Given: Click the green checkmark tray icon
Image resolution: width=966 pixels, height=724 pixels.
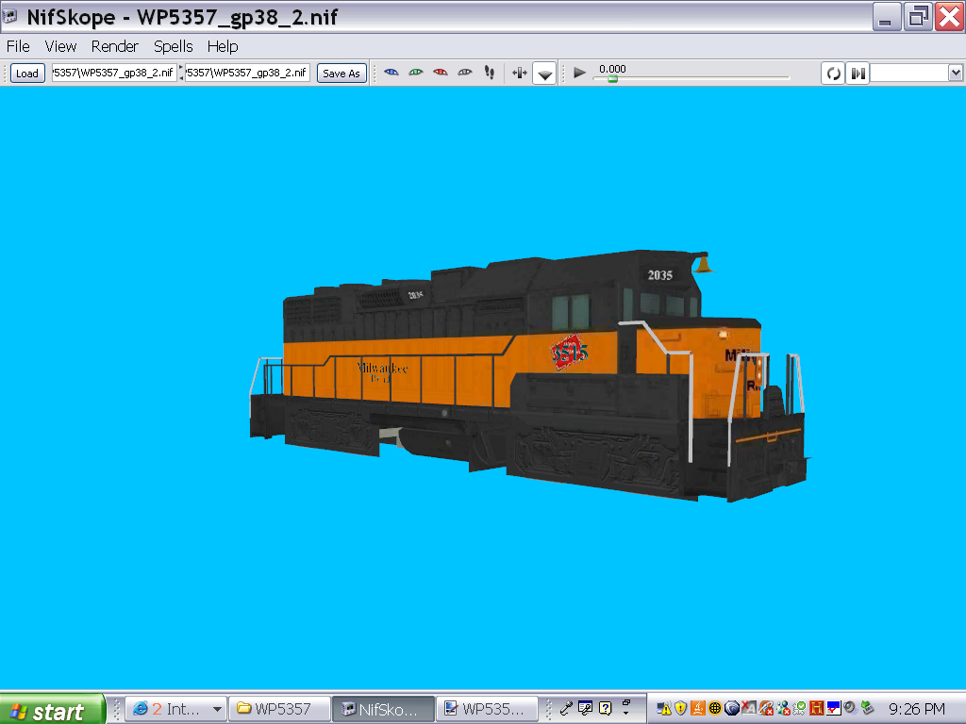Looking at the screenshot, I should [800, 709].
